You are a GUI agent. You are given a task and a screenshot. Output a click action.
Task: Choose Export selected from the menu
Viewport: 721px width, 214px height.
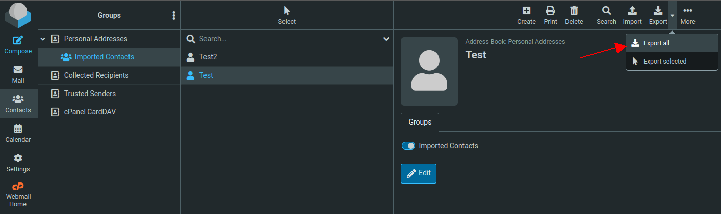click(664, 62)
